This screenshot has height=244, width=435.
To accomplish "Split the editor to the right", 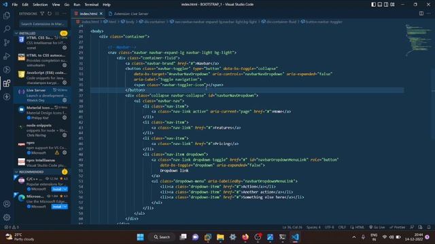I will tap(421, 14).
